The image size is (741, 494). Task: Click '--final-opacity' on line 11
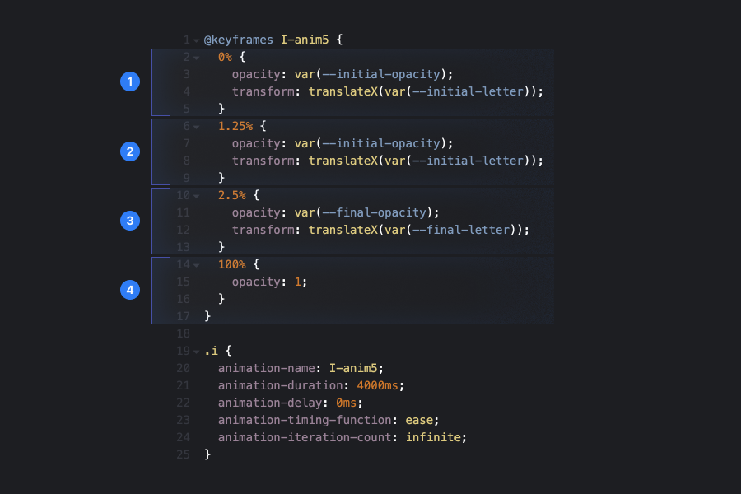pos(375,212)
